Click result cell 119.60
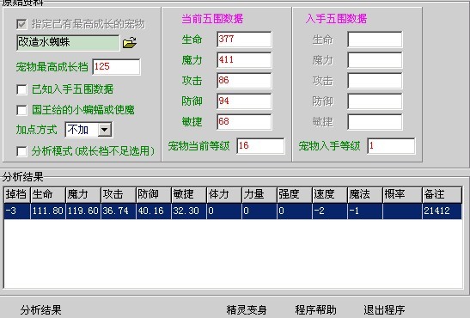The width and height of the screenshot is (470, 318). pyautogui.click(x=83, y=211)
